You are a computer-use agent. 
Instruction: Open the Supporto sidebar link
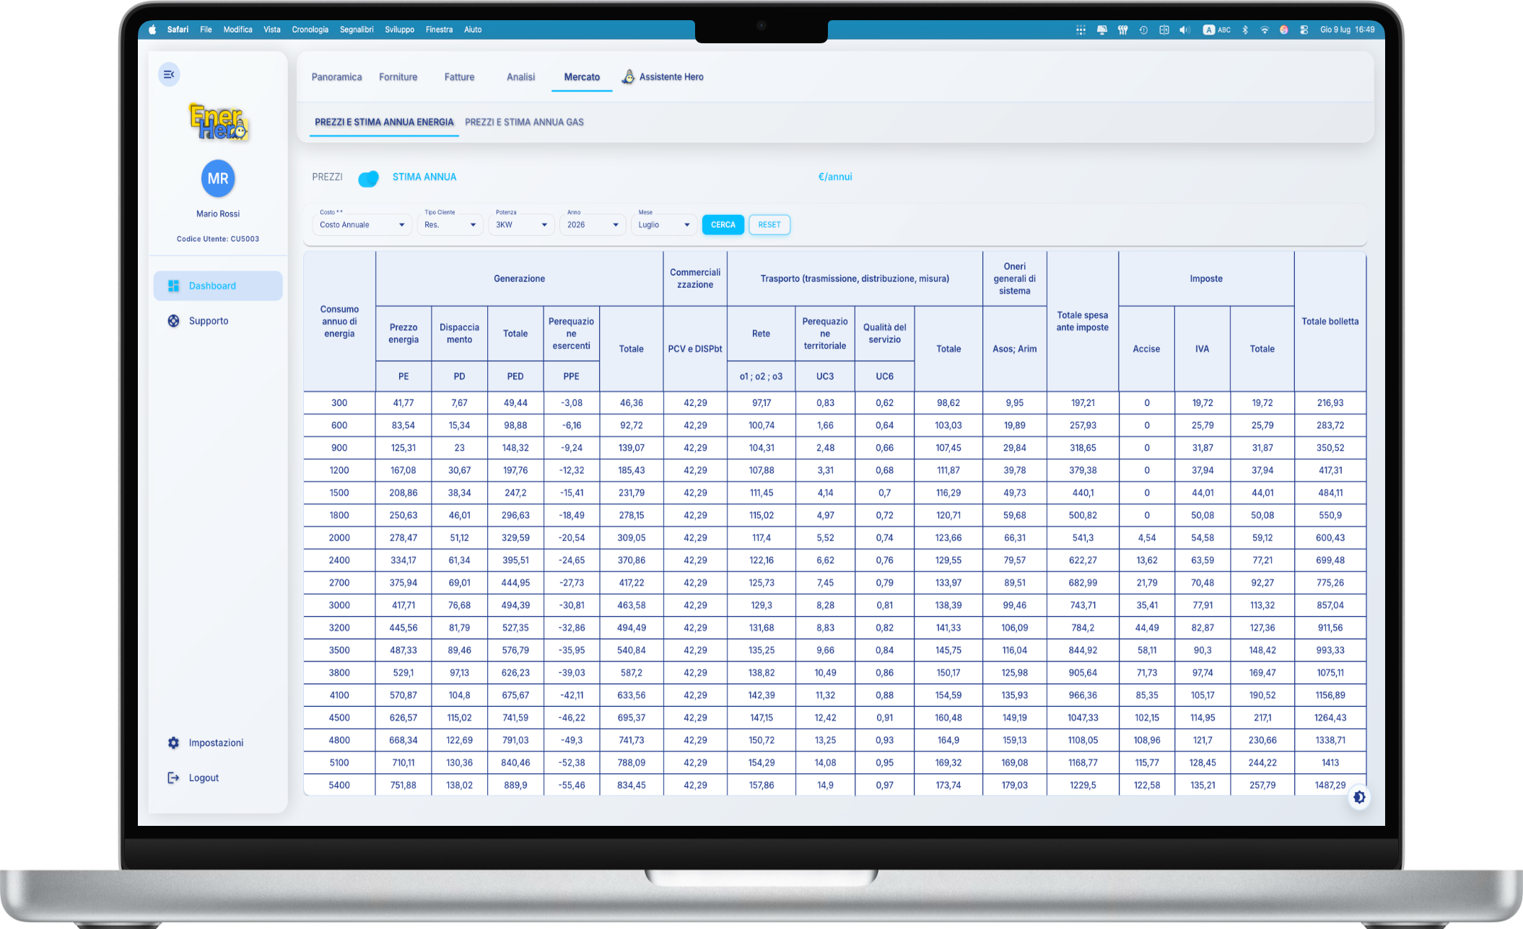pyautogui.click(x=218, y=321)
